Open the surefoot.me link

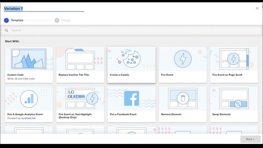click(28, 118)
